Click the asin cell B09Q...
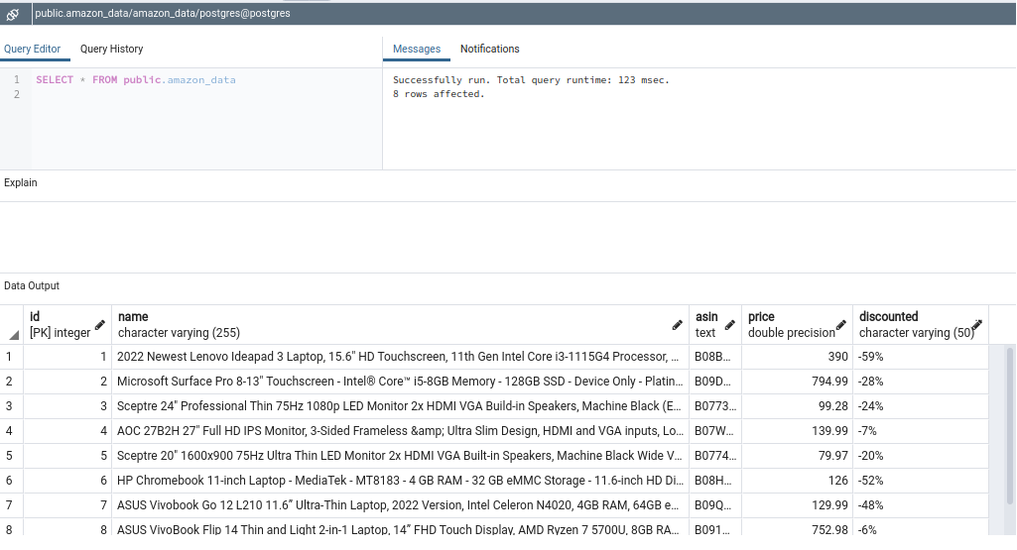The image size is (1017, 550). pos(715,505)
